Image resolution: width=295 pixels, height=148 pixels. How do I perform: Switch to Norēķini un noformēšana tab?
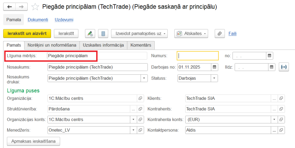click(52, 45)
